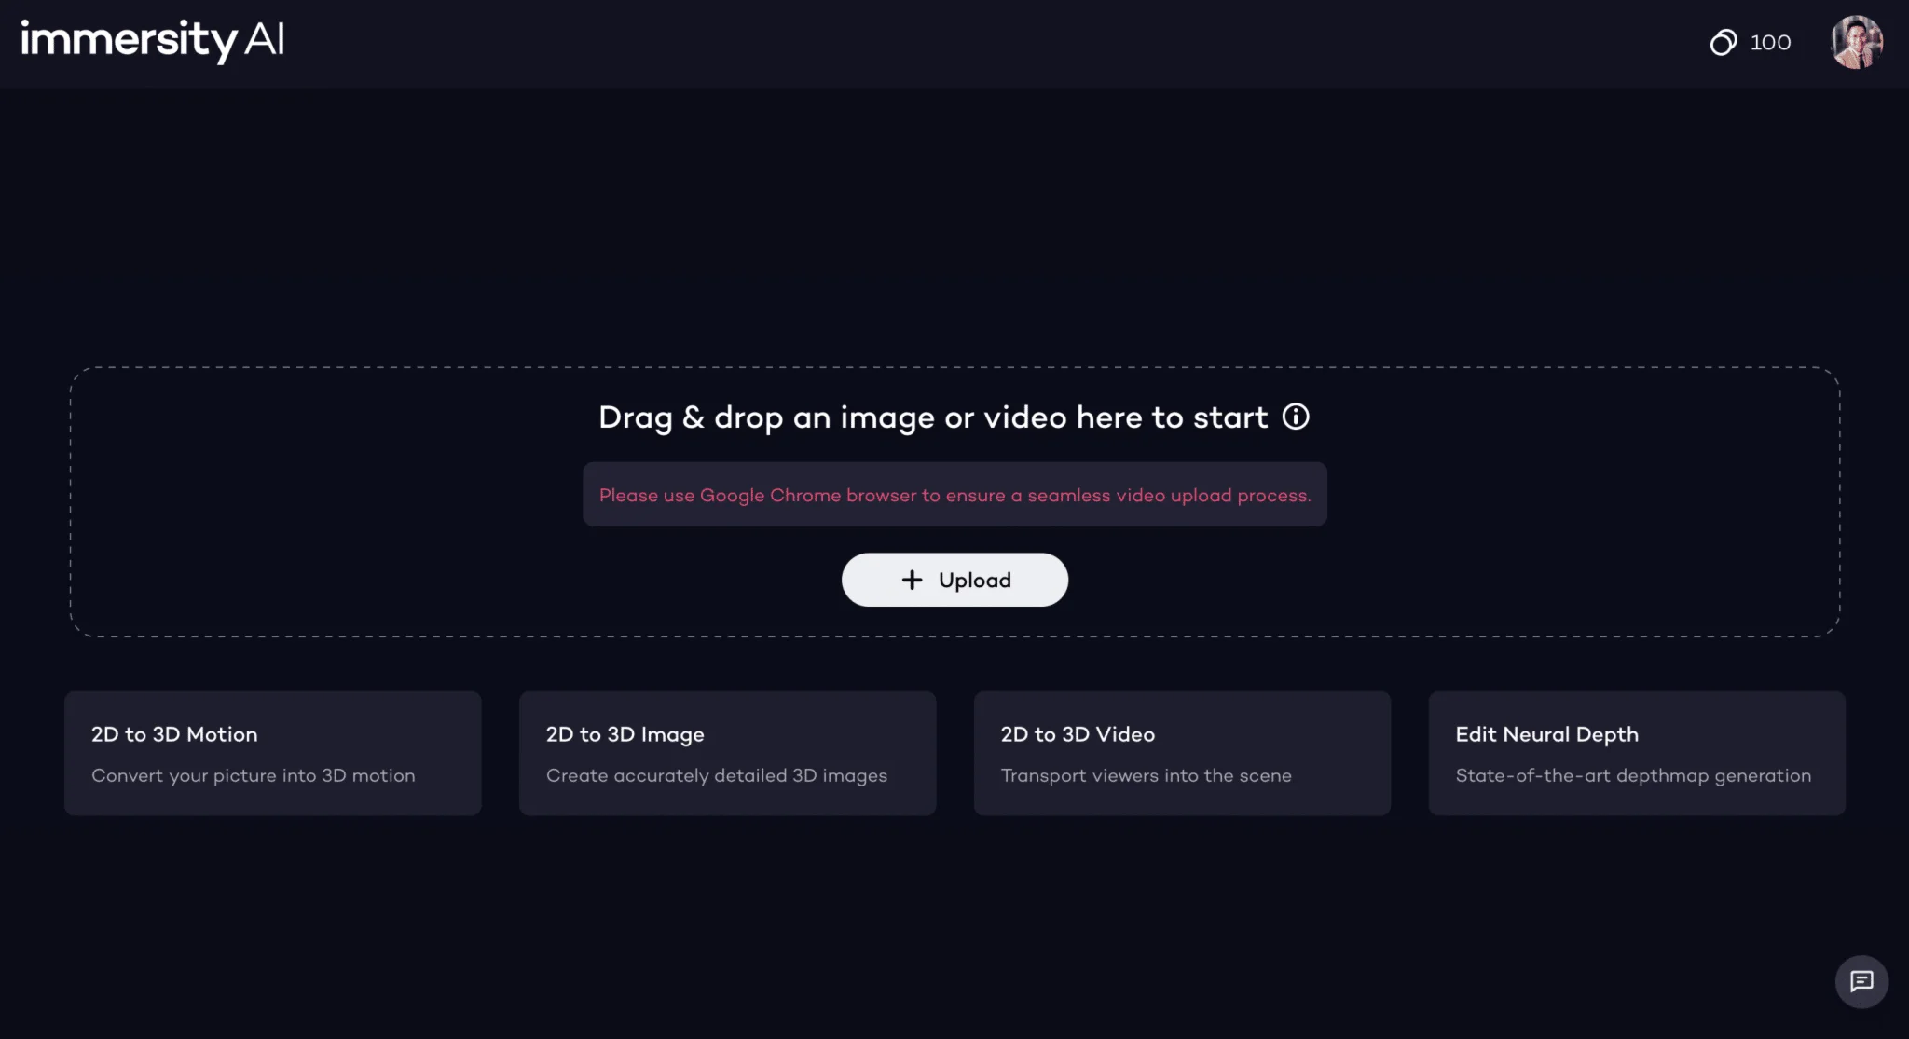Click the credits coin icon
Screen dimensions: 1909x1039
(x=1723, y=42)
